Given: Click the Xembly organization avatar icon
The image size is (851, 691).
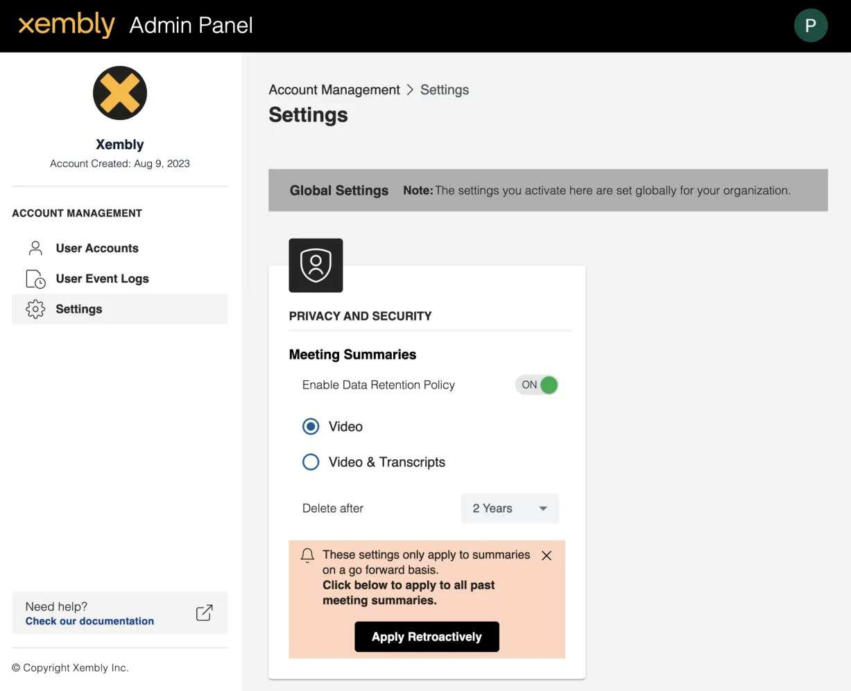Looking at the screenshot, I should 120,93.
